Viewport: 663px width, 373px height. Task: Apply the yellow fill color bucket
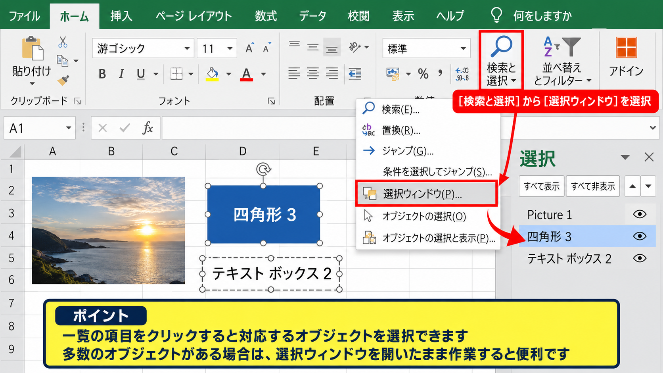213,74
